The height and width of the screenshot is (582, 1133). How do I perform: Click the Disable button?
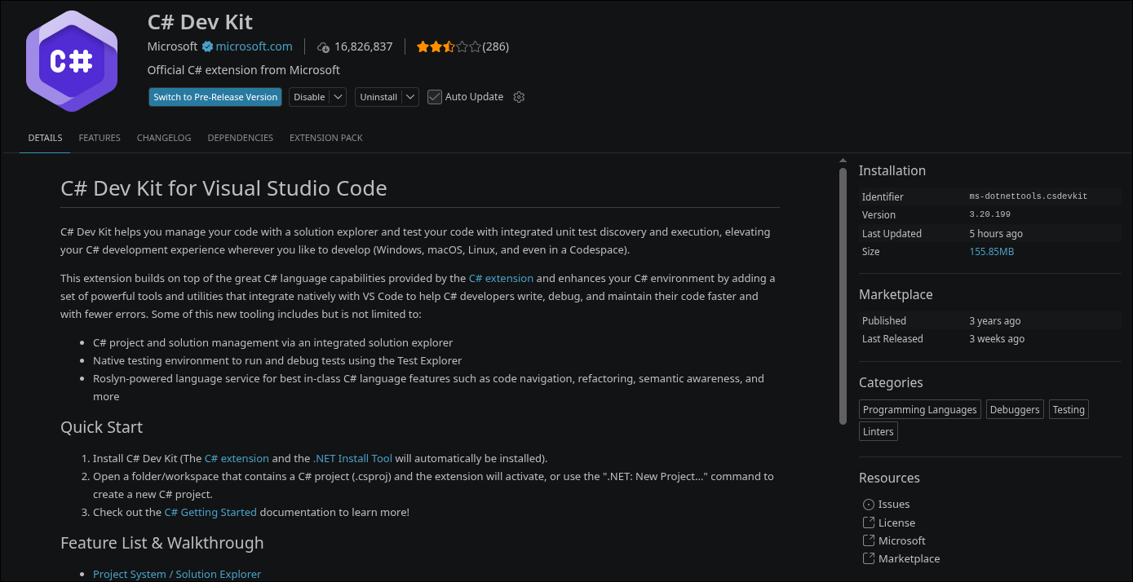point(309,97)
